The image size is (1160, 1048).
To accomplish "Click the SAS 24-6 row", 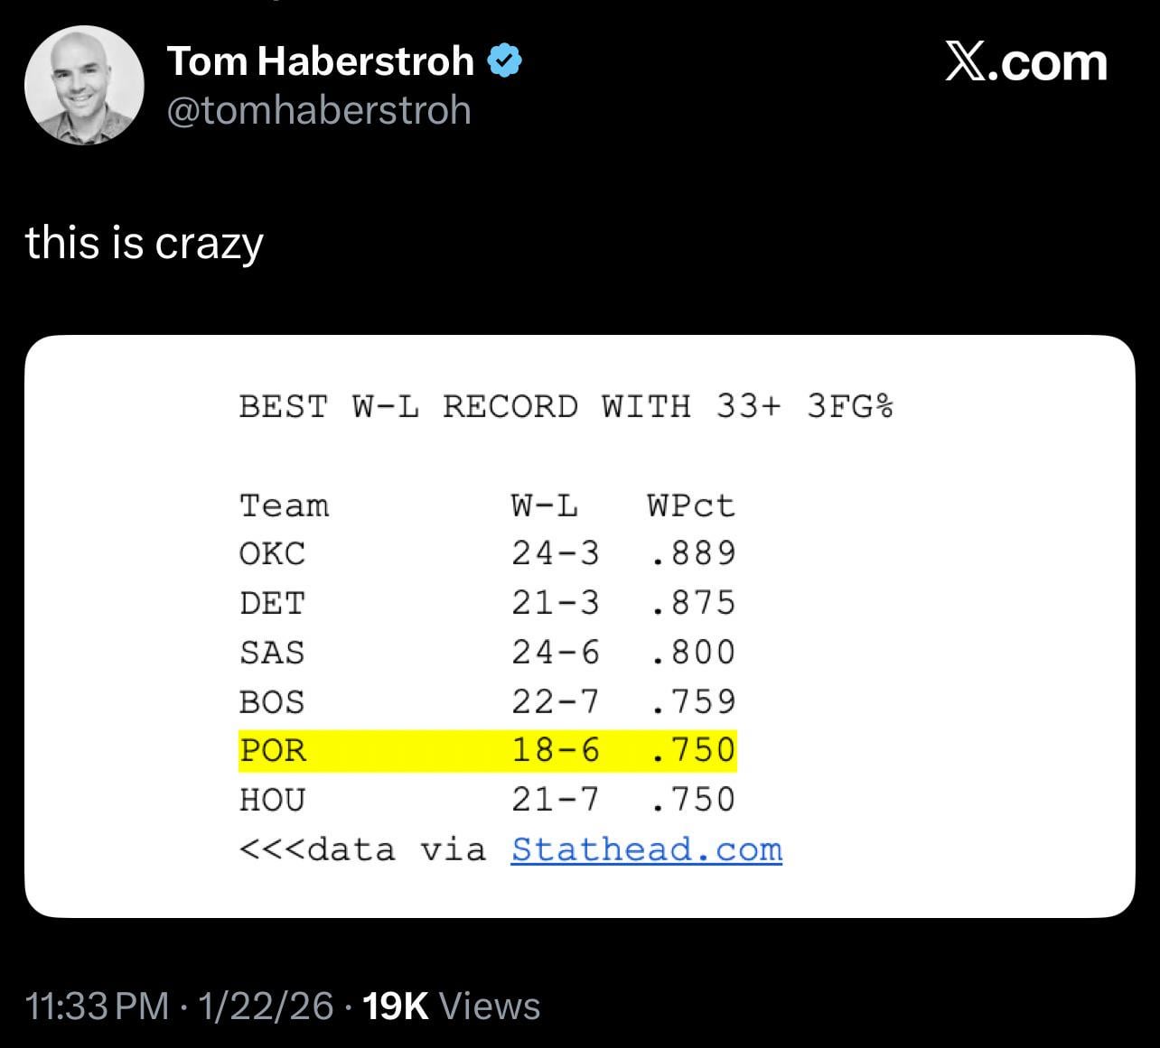I will [x=488, y=652].
